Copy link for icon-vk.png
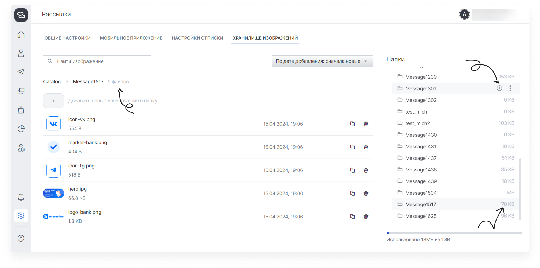 (x=352, y=124)
